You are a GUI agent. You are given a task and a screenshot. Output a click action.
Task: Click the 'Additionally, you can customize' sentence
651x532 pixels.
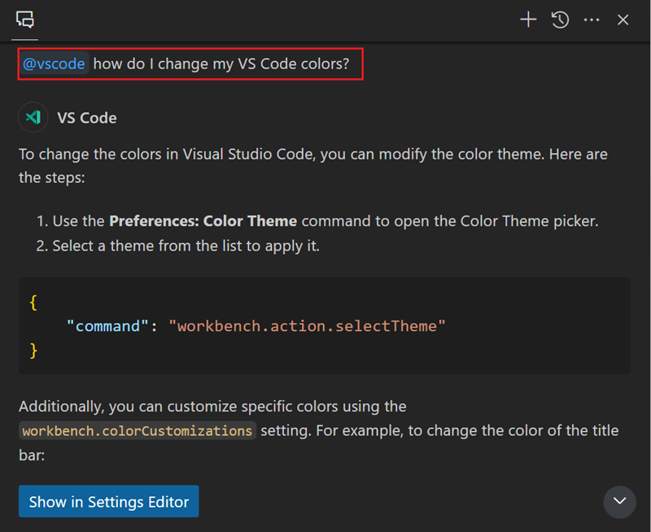coord(212,406)
